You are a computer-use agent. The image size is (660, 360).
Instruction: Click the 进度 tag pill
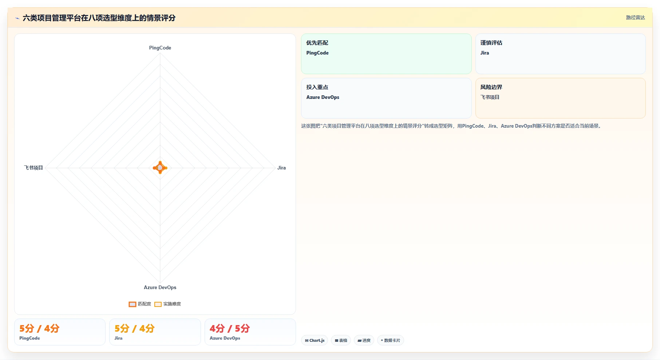[x=364, y=340]
